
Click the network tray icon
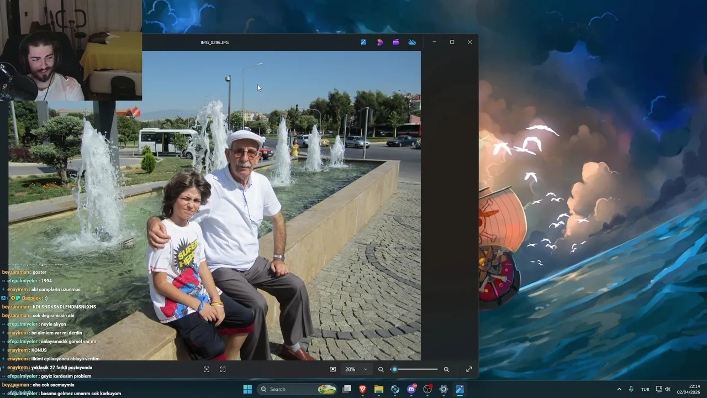pyautogui.click(x=659, y=389)
